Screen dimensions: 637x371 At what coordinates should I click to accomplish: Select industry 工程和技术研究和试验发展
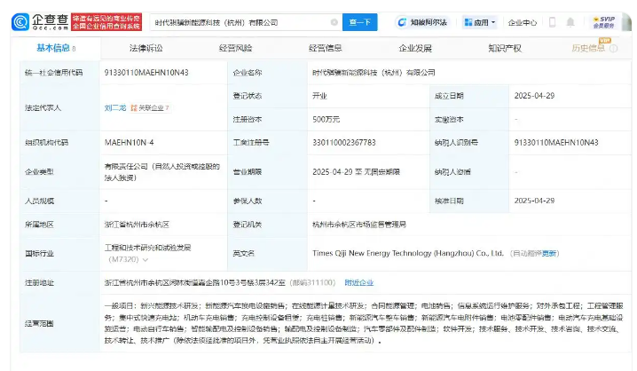[x=147, y=248]
